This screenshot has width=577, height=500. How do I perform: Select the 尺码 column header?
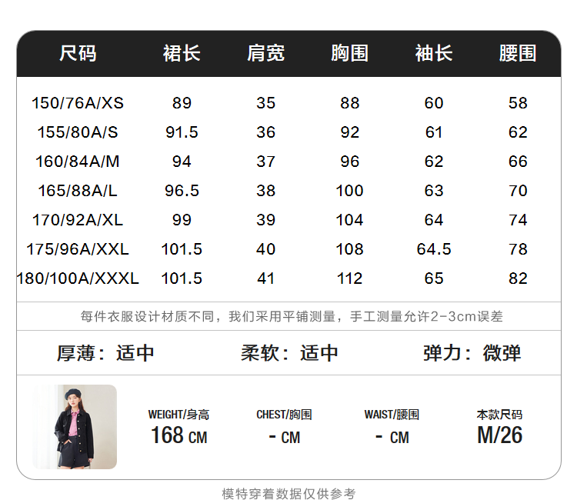coord(78,53)
